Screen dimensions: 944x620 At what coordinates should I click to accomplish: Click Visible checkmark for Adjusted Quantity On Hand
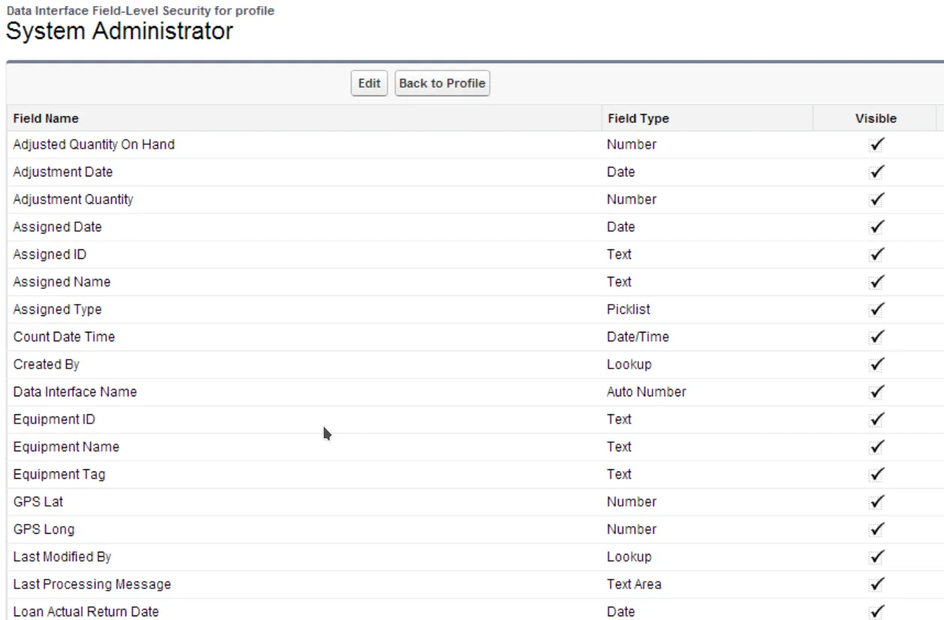coord(876,144)
